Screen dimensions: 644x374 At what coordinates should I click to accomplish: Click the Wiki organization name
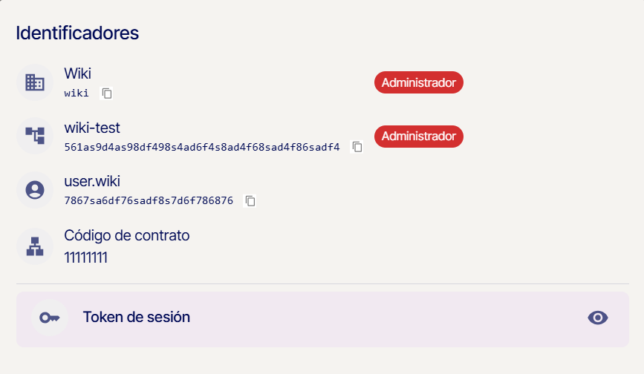click(78, 73)
